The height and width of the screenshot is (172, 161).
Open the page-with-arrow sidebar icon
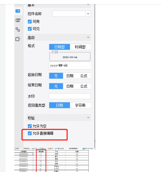[18, 39]
